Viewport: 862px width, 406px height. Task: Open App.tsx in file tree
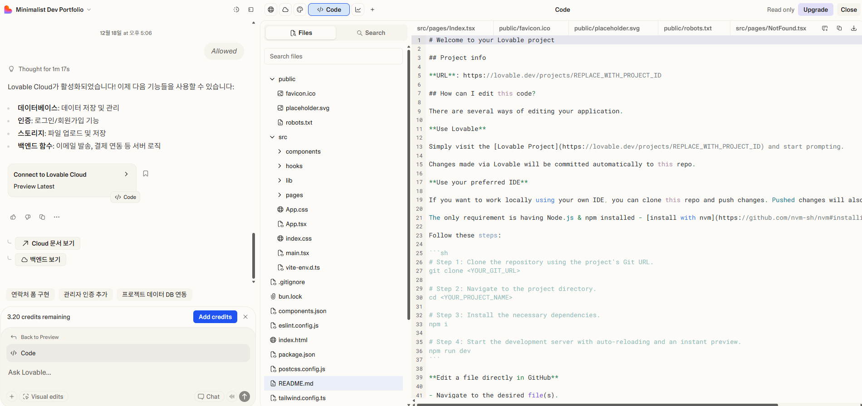(x=333, y=224)
